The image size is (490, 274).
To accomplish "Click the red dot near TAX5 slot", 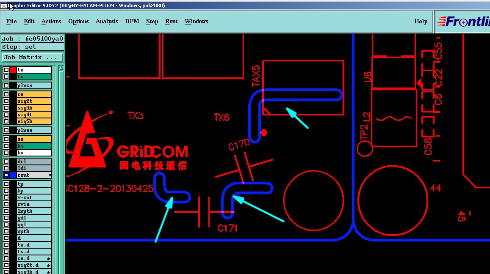I will pyautogui.click(x=264, y=133).
